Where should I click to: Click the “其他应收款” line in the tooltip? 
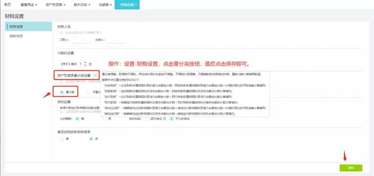pos(185,108)
